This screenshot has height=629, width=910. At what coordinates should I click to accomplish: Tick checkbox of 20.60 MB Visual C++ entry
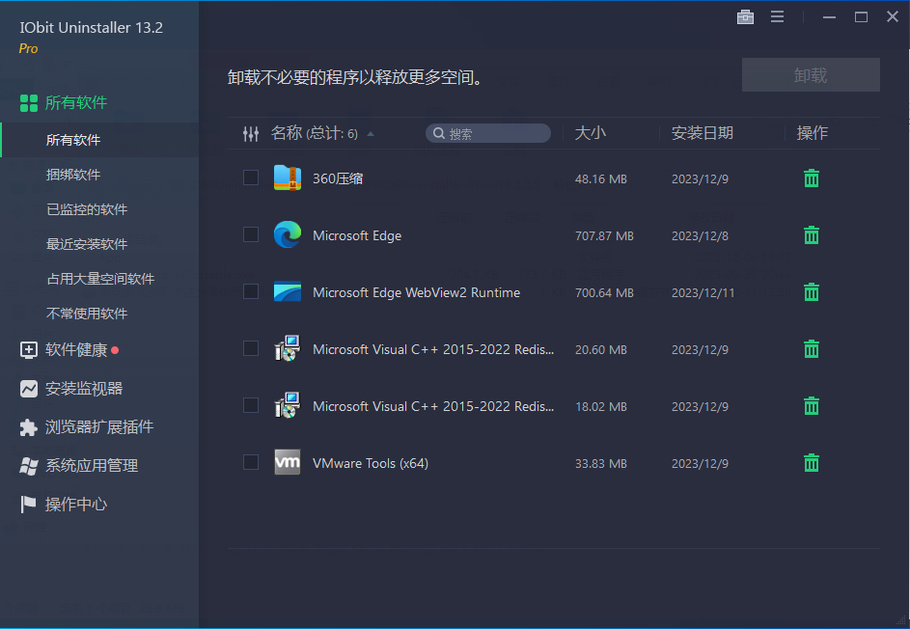tap(251, 348)
